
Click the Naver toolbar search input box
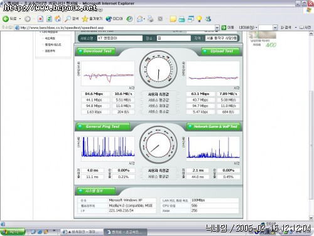(266, 28)
